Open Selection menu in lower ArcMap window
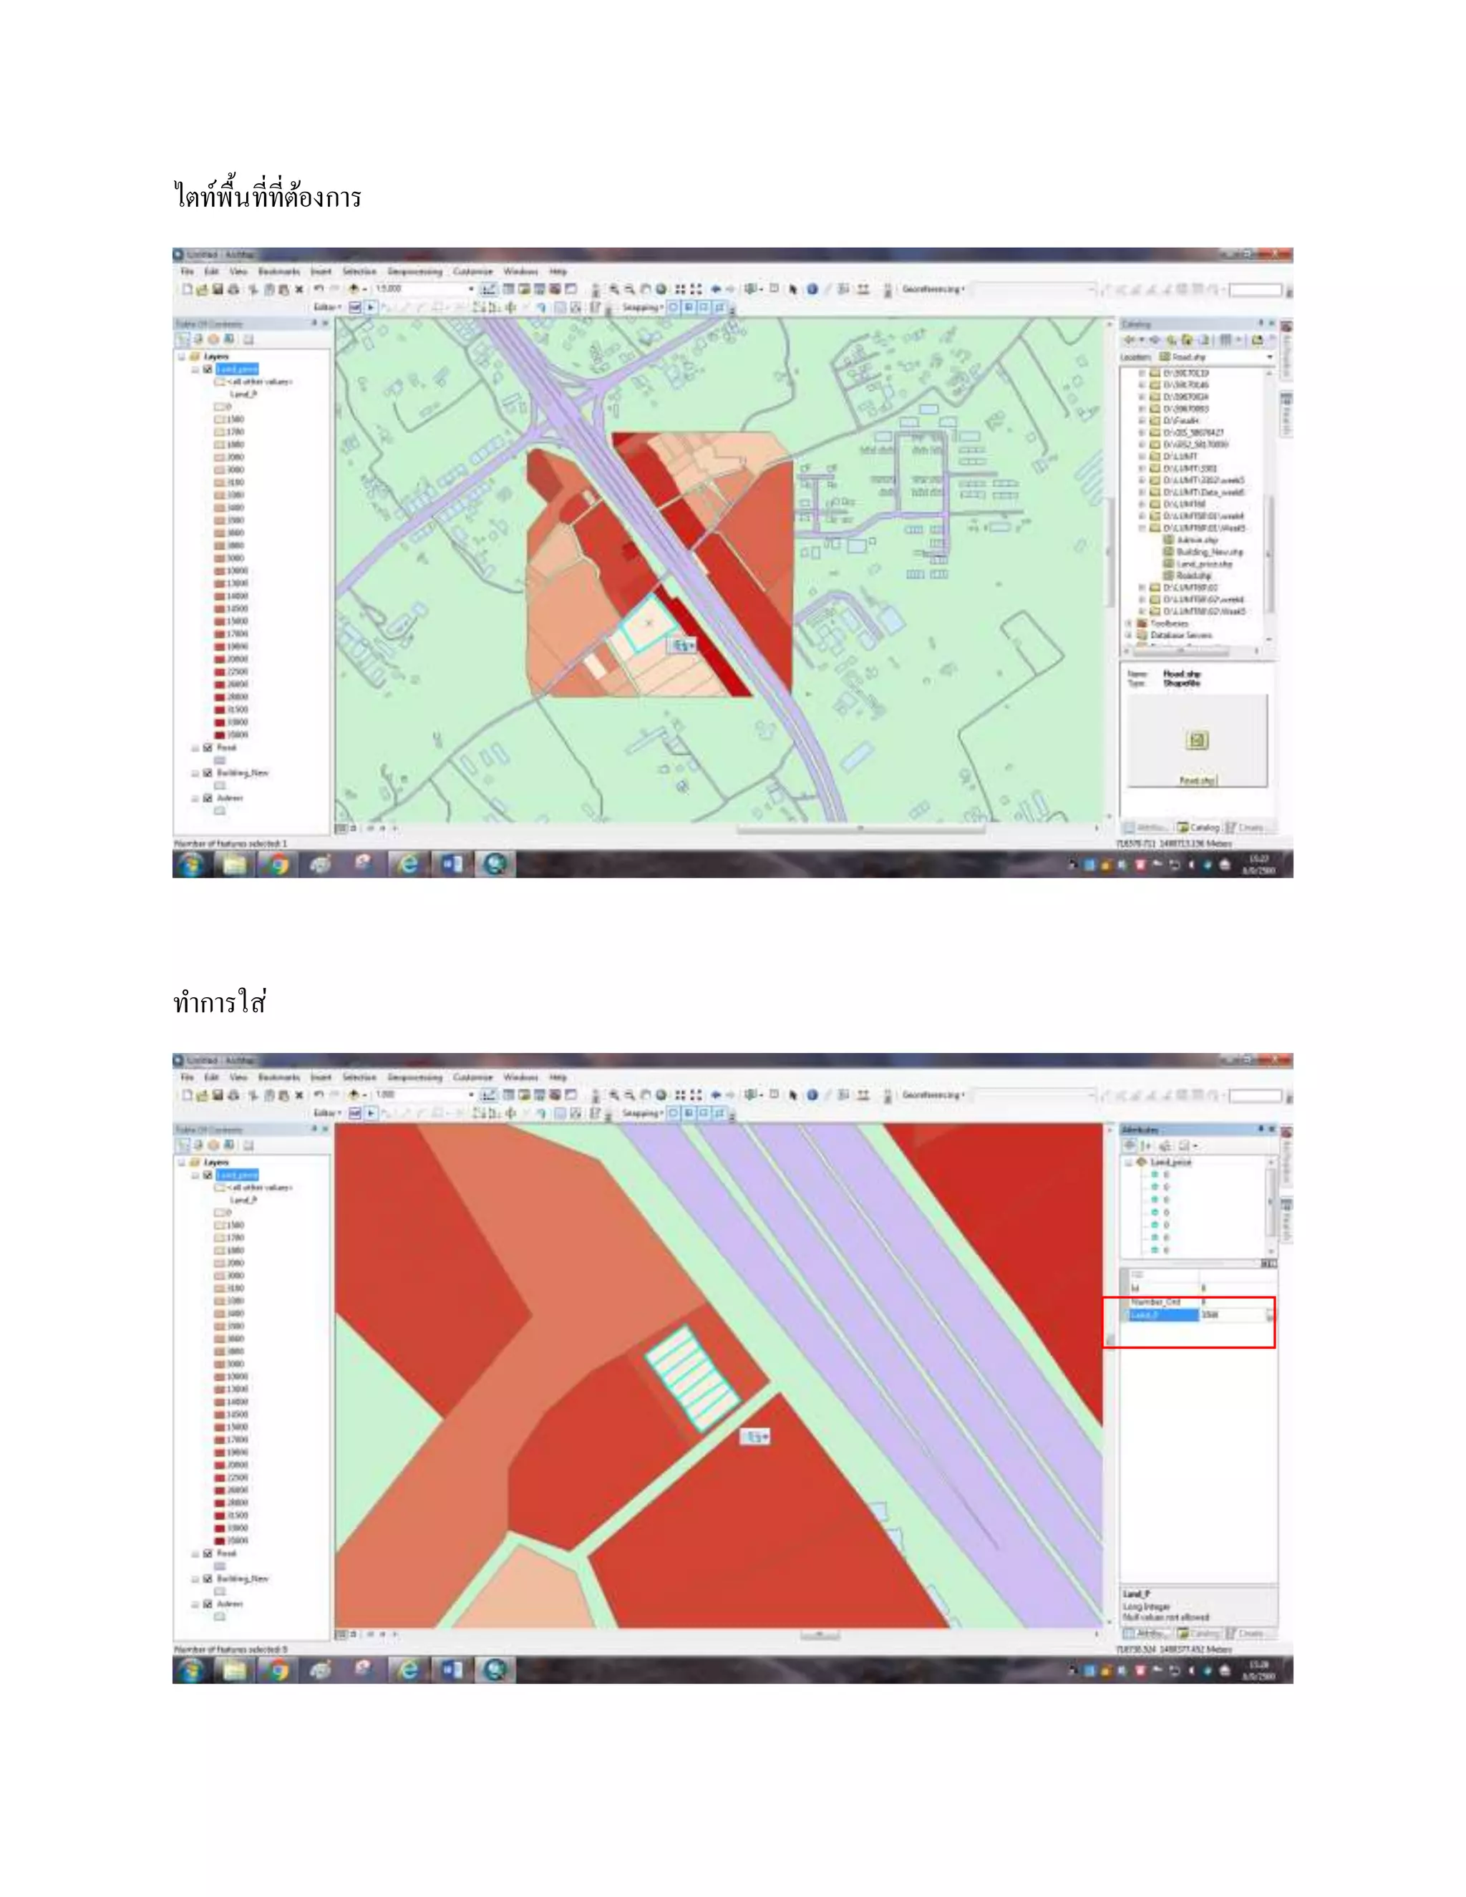Screen dimensions: 1466x1897 click(359, 1077)
